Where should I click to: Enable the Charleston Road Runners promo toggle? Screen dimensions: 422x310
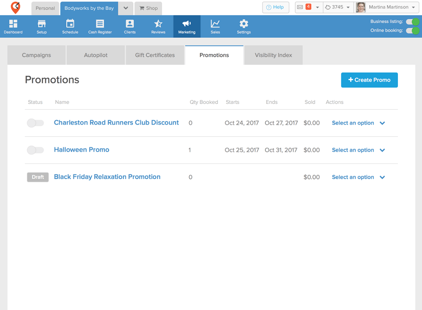click(x=35, y=123)
